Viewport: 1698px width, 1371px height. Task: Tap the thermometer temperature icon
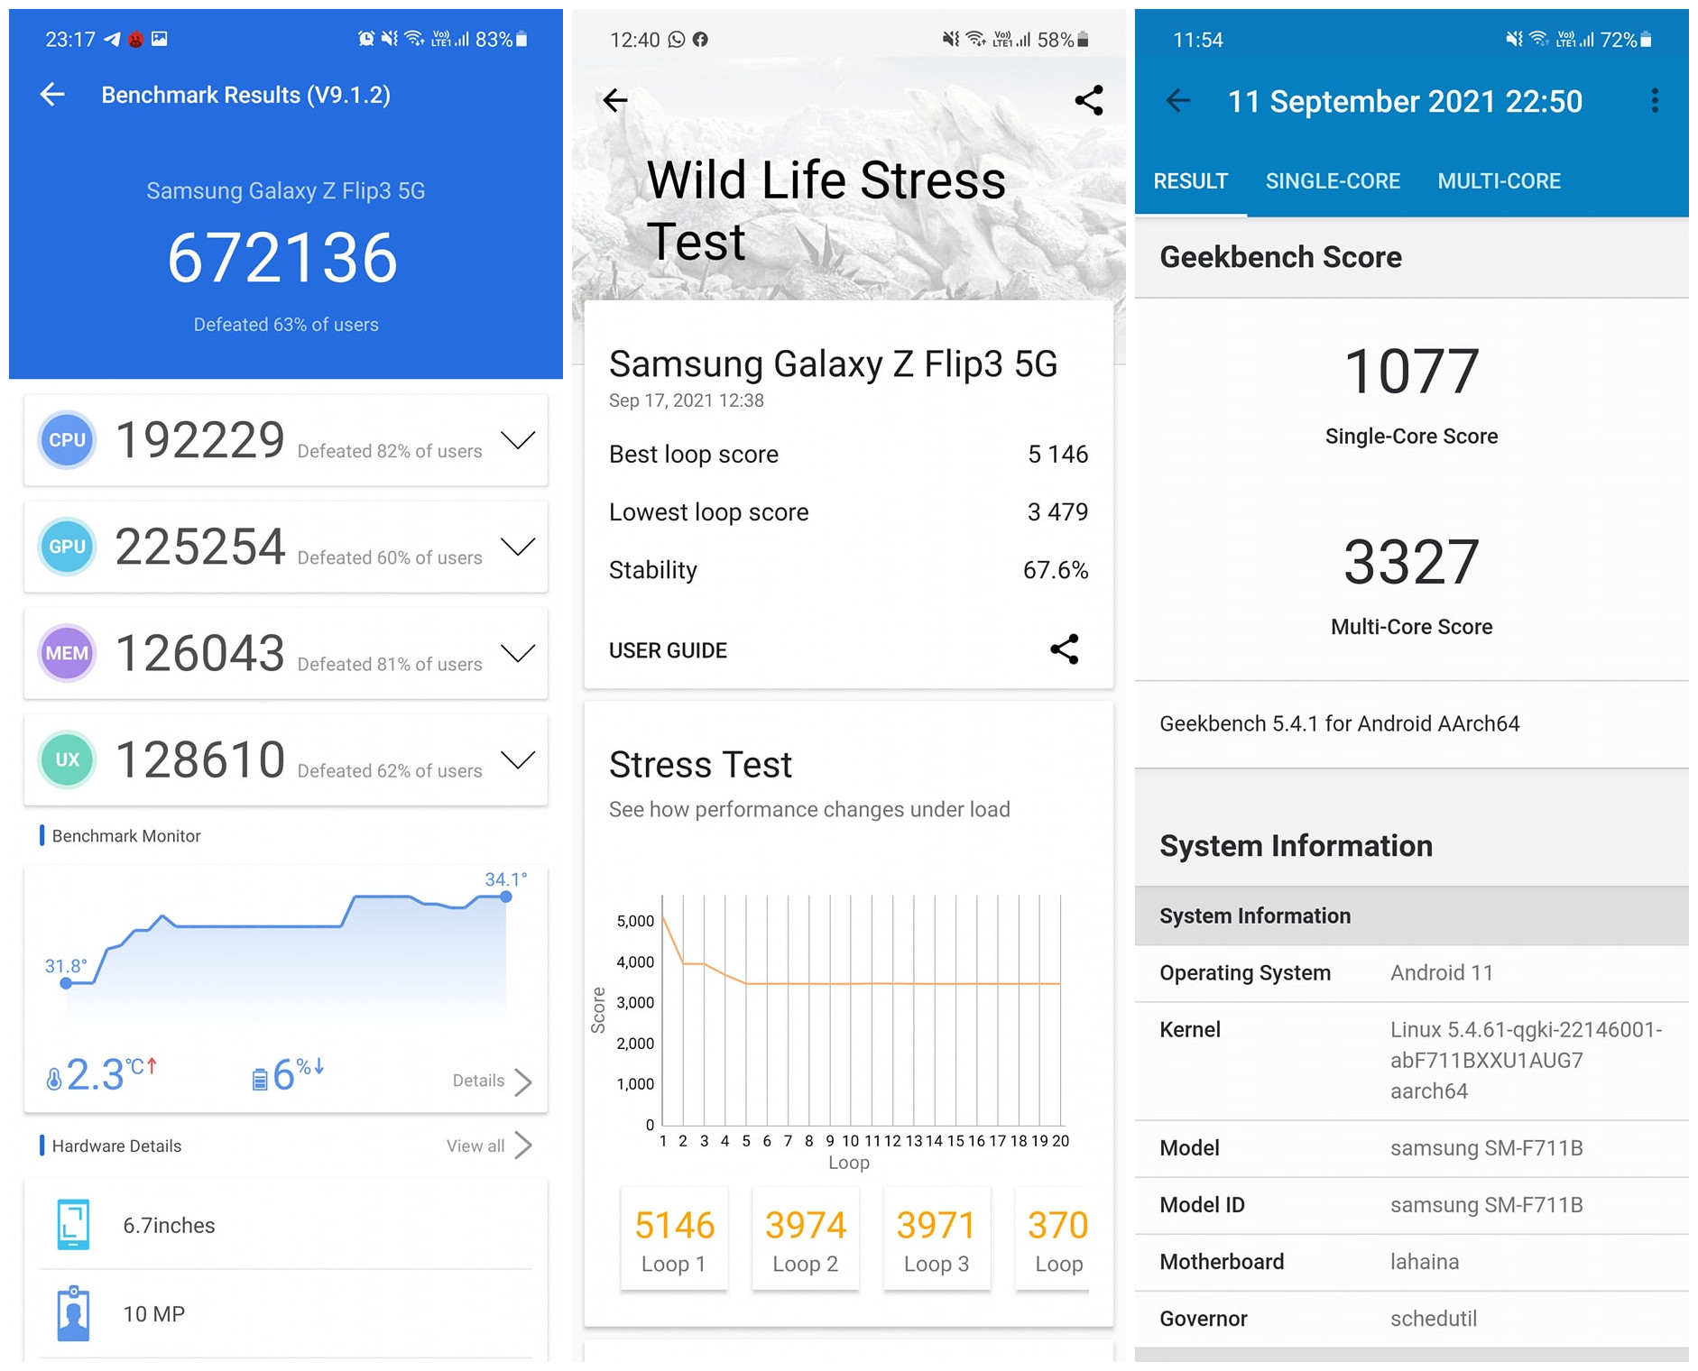click(54, 1078)
